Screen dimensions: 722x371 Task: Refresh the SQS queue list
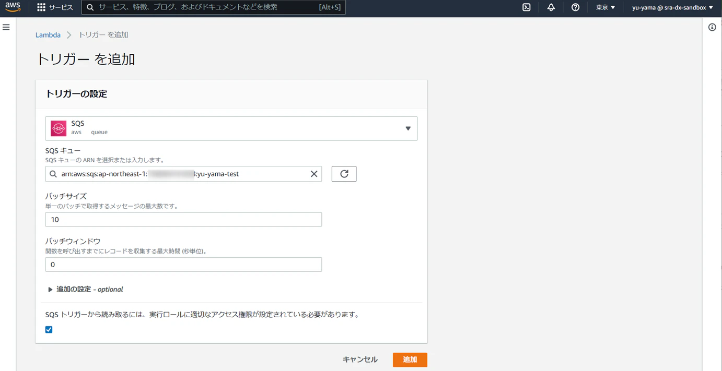click(x=344, y=174)
